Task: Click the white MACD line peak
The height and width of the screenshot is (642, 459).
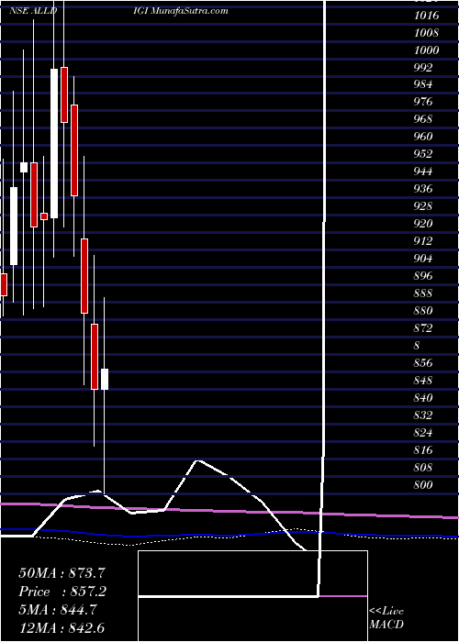Action: pyautogui.click(x=198, y=461)
